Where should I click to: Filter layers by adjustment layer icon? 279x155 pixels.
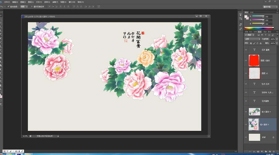262,35
